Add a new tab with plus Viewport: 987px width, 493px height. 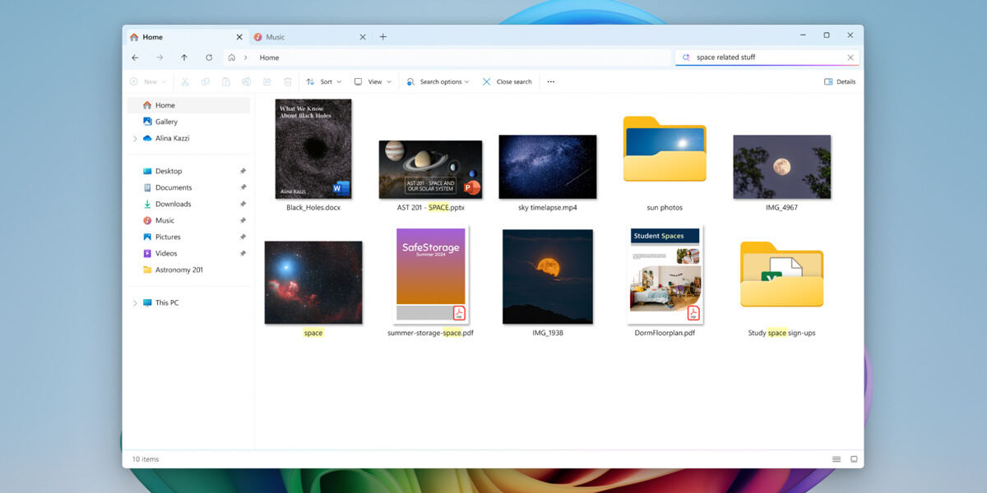point(382,37)
